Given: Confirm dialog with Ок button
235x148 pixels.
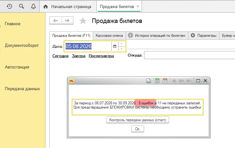Looking at the screenshot, I should [x=138, y=129].
